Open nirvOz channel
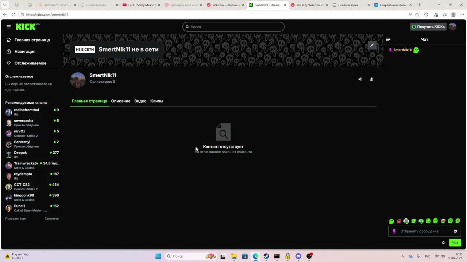467x262 pixels. [32, 134]
